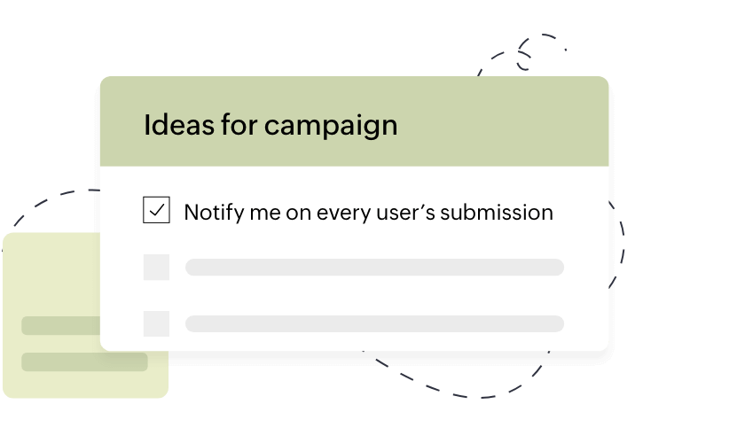
Task: Tick the bottom gray placeholder checkbox
Action: tap(156, 323)
